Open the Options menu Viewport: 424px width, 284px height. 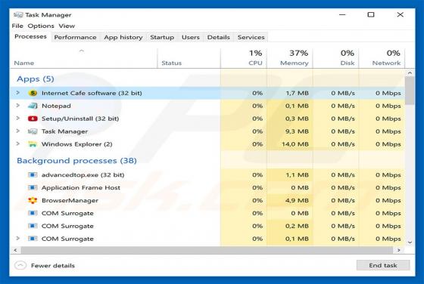click(x=41, y=26)
